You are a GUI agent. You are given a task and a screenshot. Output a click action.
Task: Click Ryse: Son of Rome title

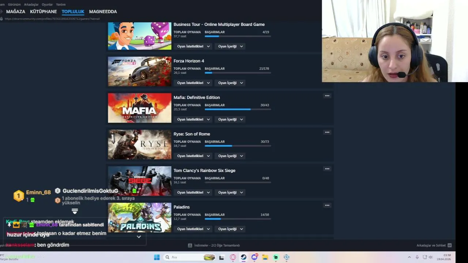point(192,134)
